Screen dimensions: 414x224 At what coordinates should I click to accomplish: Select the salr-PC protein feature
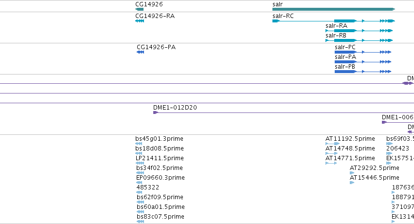click(x=363, y=52)
